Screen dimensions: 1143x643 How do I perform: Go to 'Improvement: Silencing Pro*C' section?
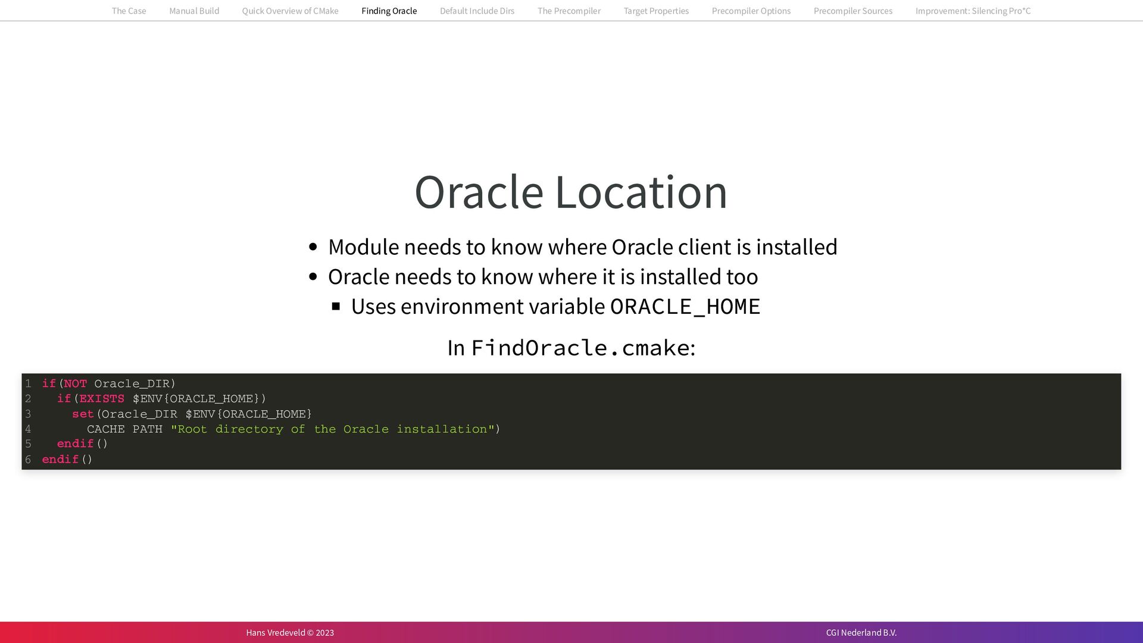[973, 11]
